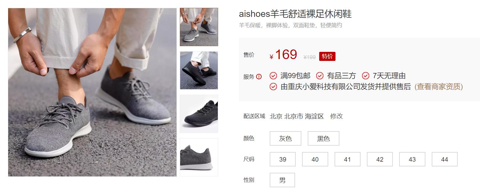Click the large main product photo
The image size is (480, 196).
tap(92, 92)
